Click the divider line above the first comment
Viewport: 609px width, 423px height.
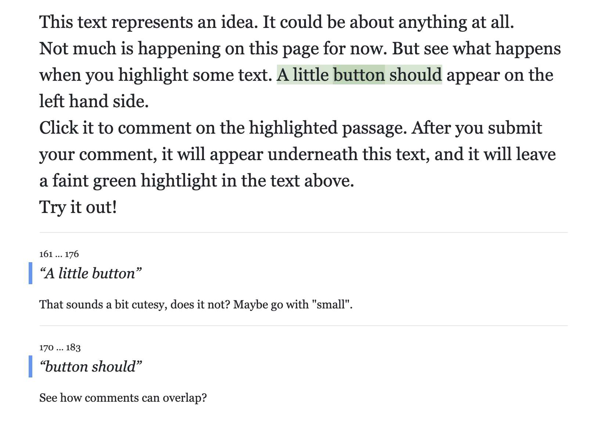click(x=303, y=232)
